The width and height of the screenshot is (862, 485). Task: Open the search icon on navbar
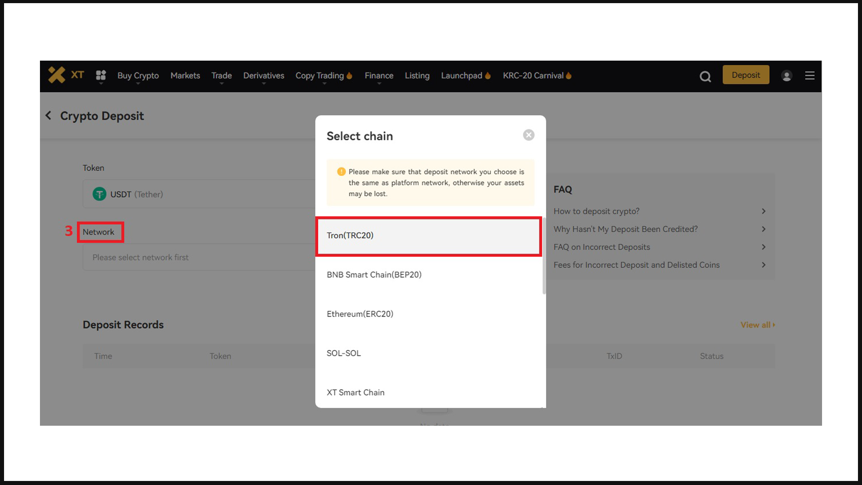pyautogui.click(x=705, y=75)
